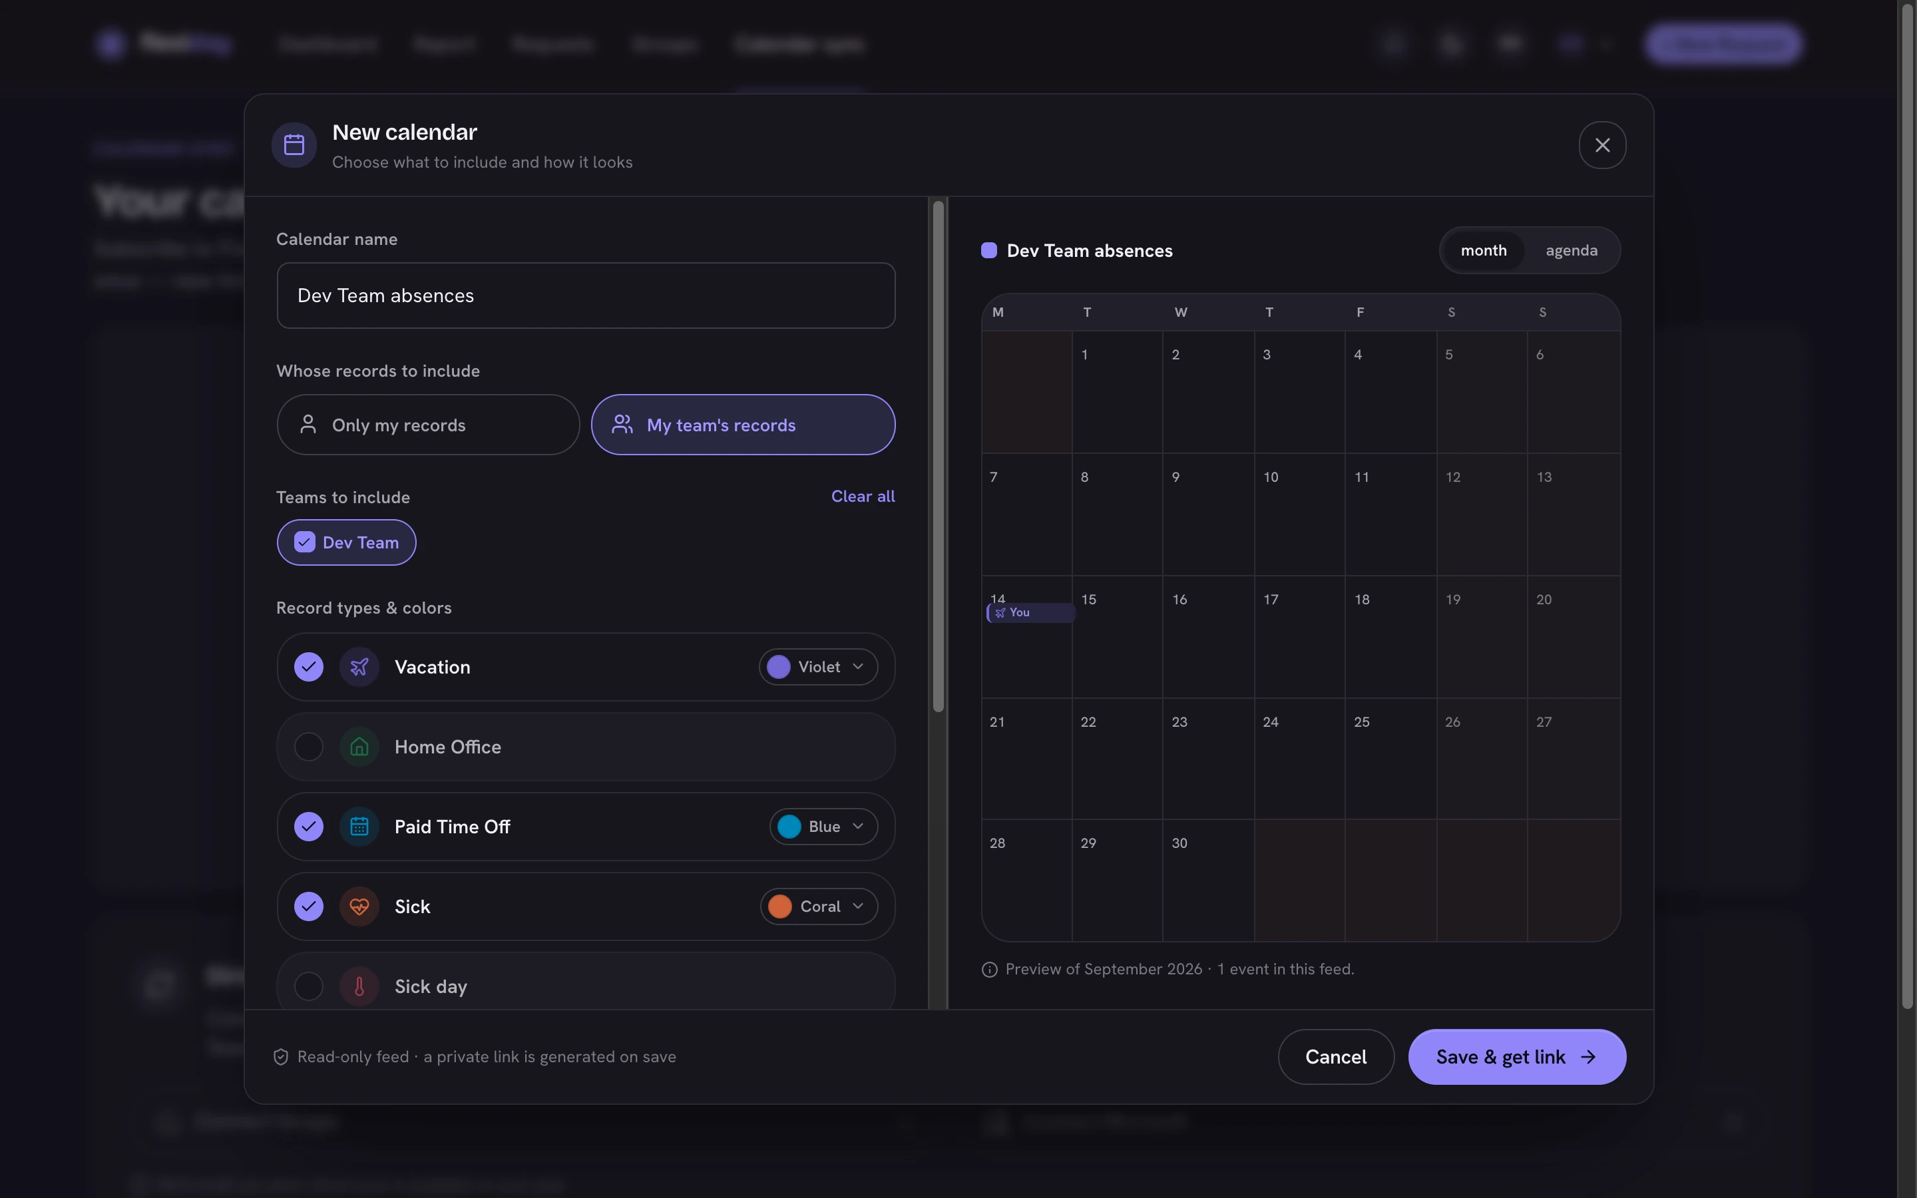Viewport: 1917px width, 1198px height.
Task: Click the Sick heart-pulse icon
Action: pyautogui.click(x=359, y=907)
